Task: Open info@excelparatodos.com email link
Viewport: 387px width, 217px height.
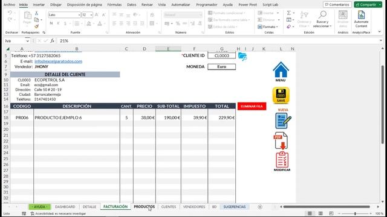Action: click(x=59, y=61)
